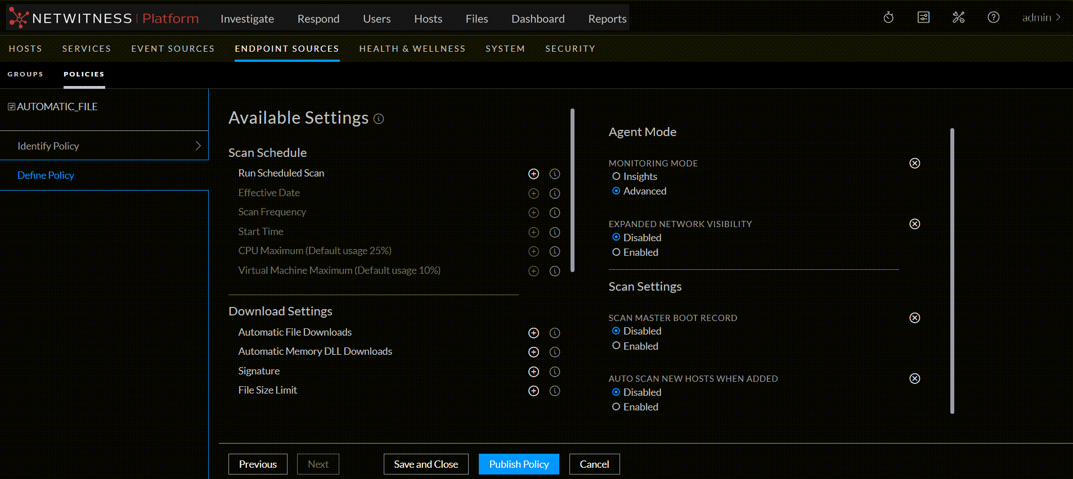Open the help question mark icon
The width and height of the screenshot is (1073, 479).
[x=993, y=17]
